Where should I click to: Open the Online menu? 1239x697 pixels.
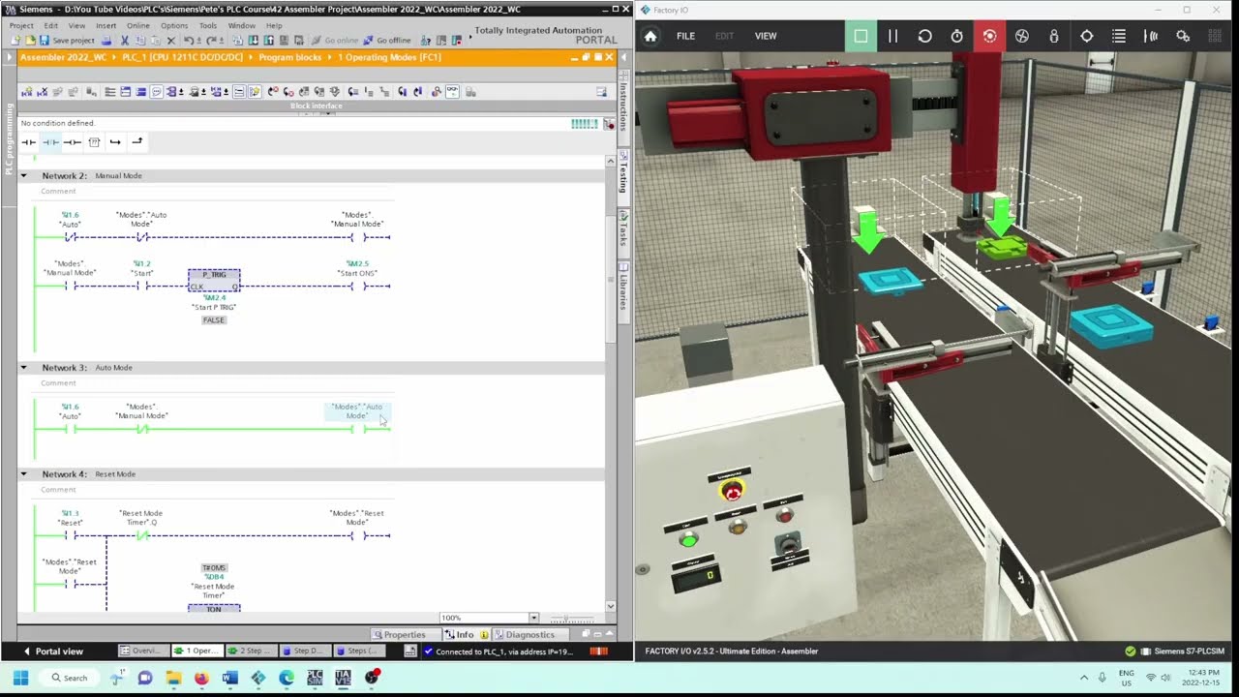(138, 25)
